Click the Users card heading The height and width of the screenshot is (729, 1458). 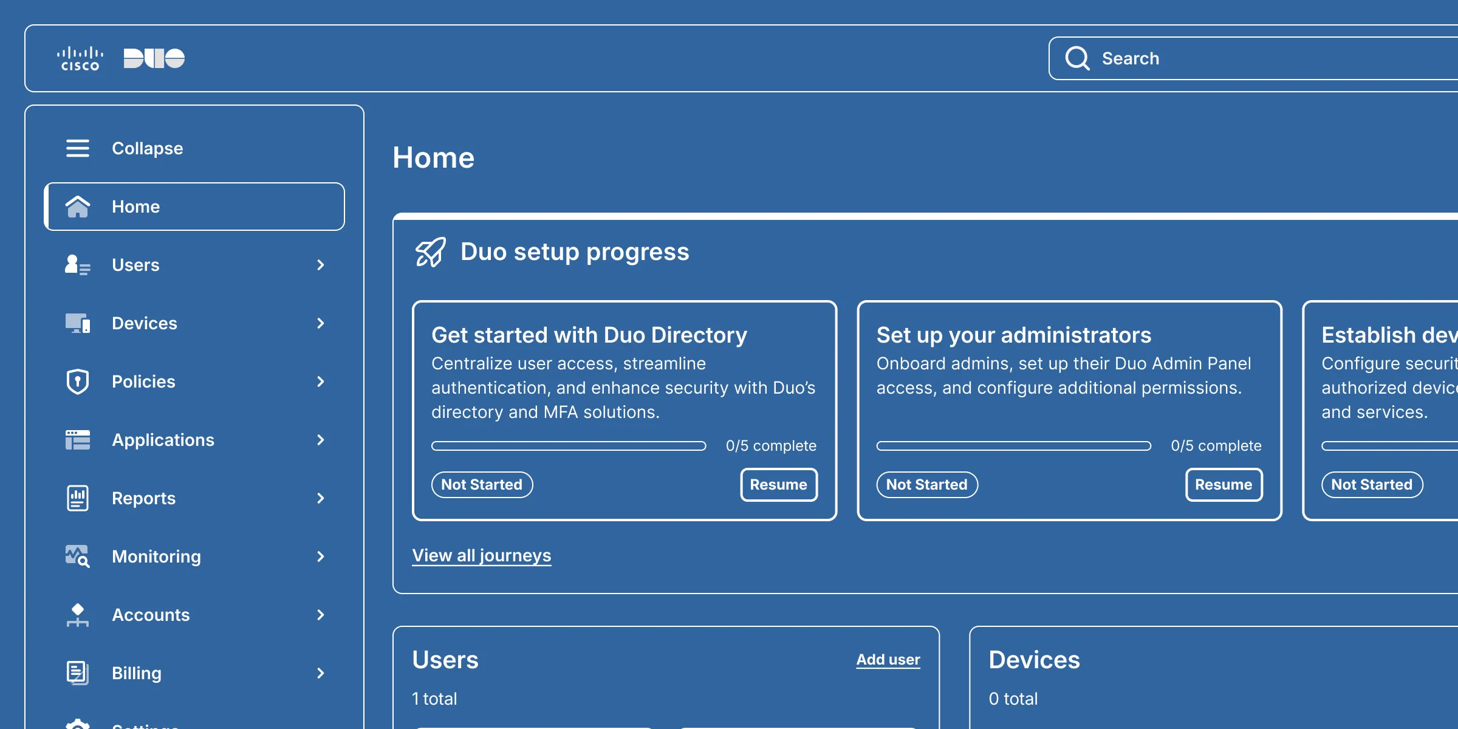point(445,660)
